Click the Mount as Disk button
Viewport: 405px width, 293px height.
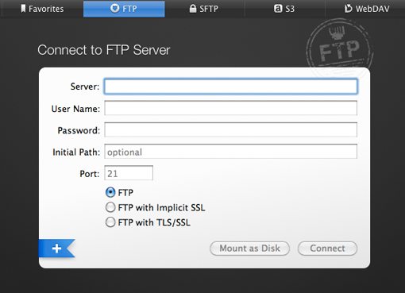point(249,249)
